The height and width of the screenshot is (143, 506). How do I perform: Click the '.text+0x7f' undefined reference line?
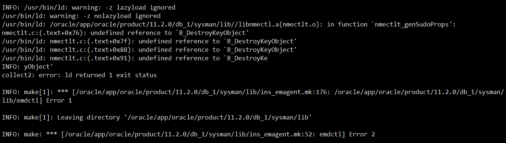(150, 41)
